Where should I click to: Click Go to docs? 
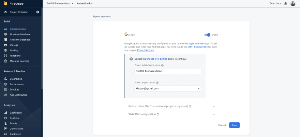tap(275, 3)
